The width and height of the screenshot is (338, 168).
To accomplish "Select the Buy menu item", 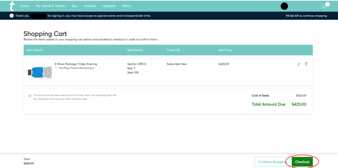I will click(x=74, y=6).
